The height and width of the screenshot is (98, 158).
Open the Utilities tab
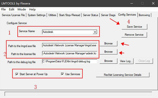pos(52,15)
